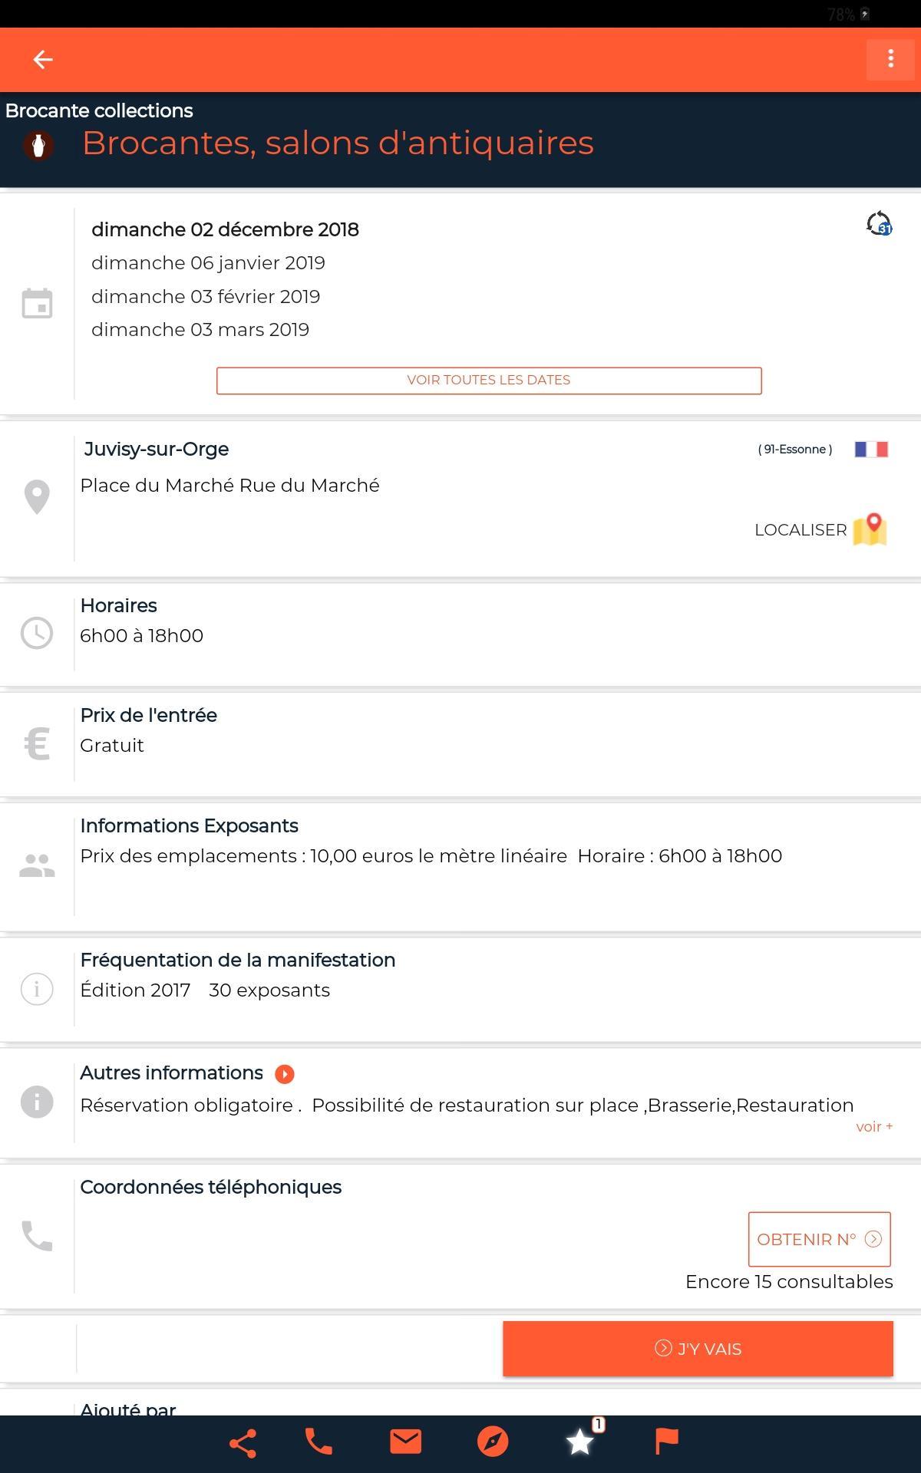
Task: Expand text with voir + link
Action: pos(874,1126)
